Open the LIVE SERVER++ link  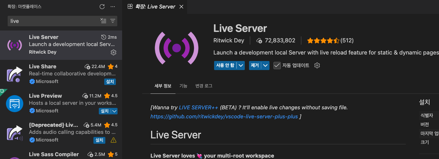(x=198, y=108)
